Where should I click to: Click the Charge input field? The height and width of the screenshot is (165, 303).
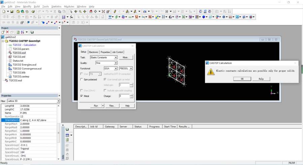click(x=124, y=96)
